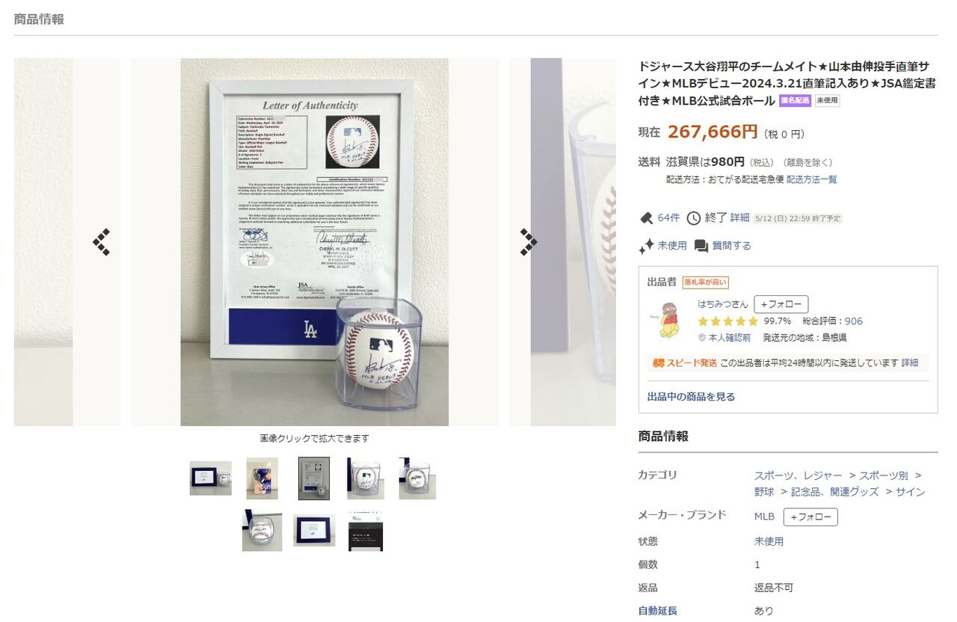Click the sparkle 未使用 condition icon
The width and height of the screenshot is (957, 622).
[x=646, y=245]
